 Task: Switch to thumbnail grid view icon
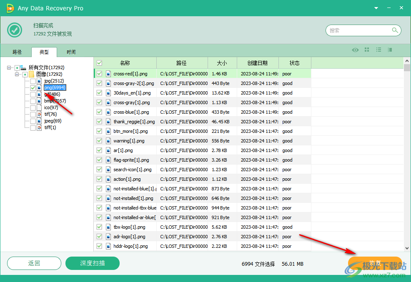pos(367,50)
